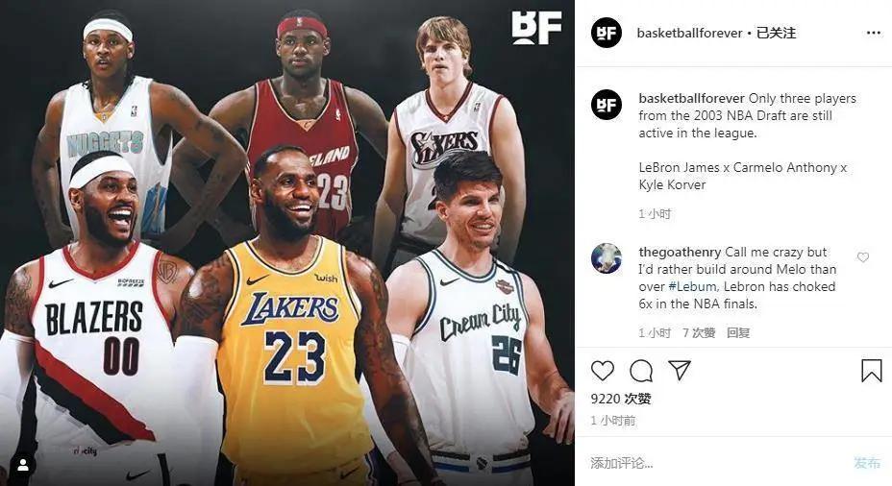Open comments via the speech bubble icon

641,371
